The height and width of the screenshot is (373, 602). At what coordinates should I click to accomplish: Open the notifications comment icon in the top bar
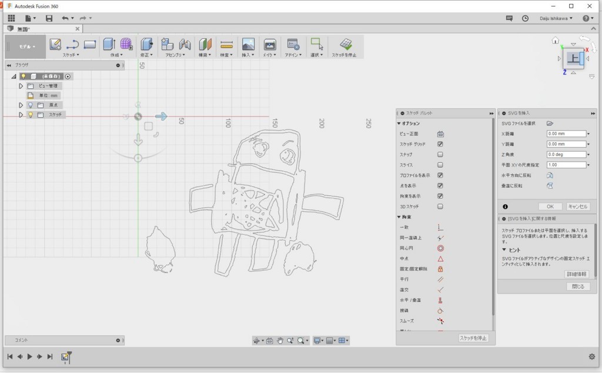509,18
